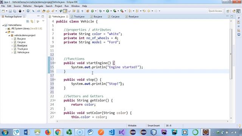Click the Back navigation arrow icon

(x=149, y=11)
